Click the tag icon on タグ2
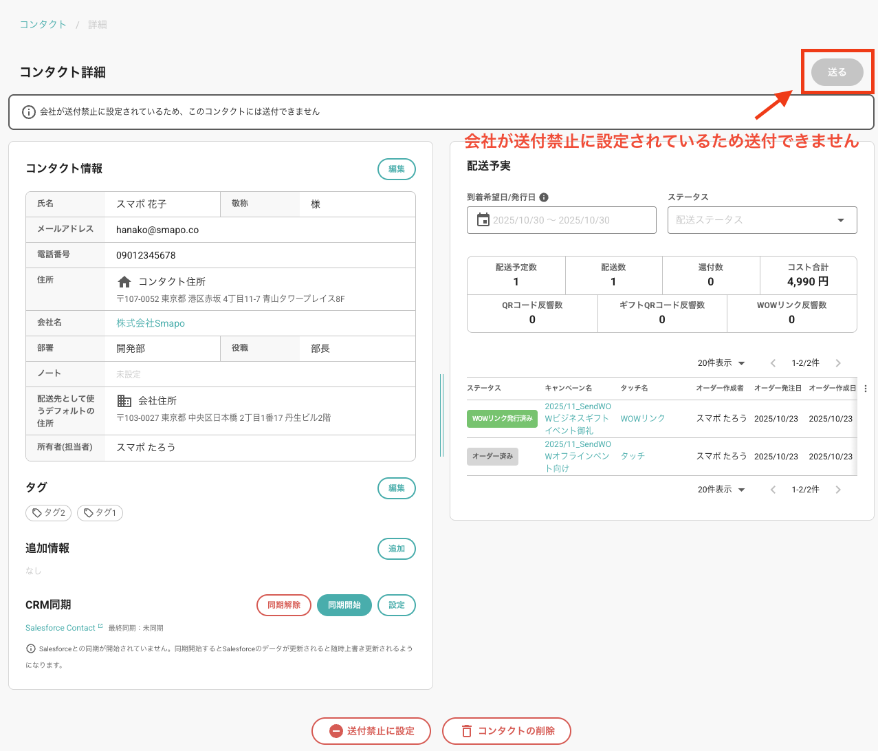The image size is (878, 751). [x=37, y=513]
